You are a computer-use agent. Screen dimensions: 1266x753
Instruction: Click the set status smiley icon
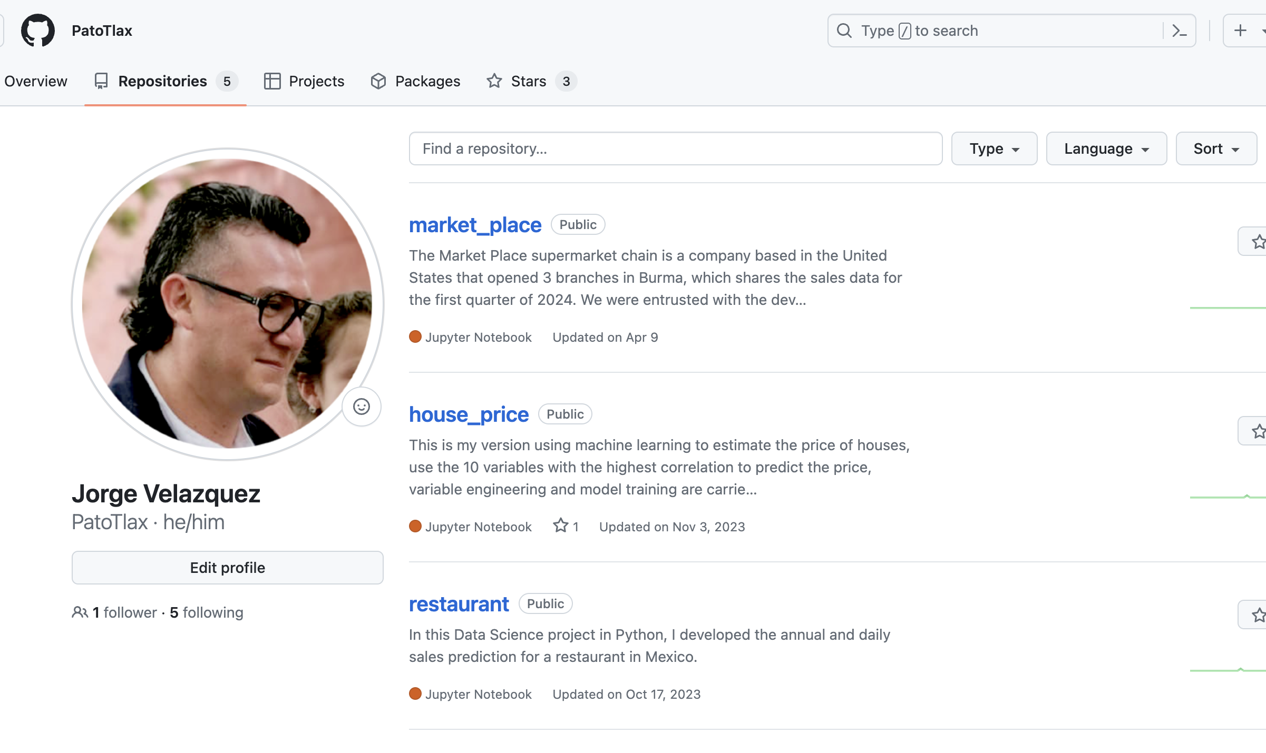(x=362, y=407)
